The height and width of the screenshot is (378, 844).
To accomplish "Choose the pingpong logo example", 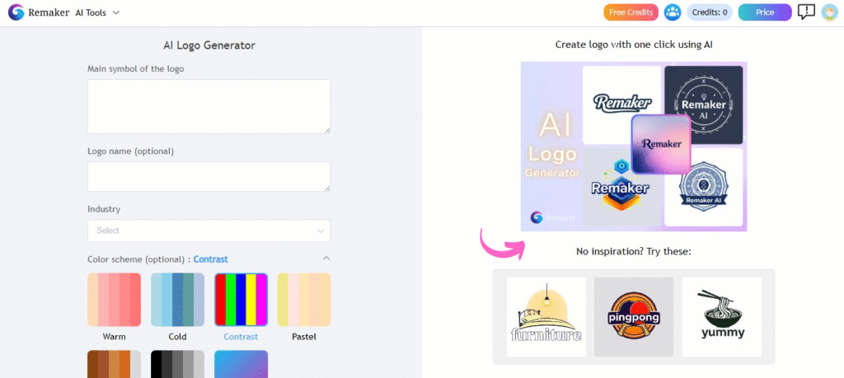I will (x=634, y=317).
